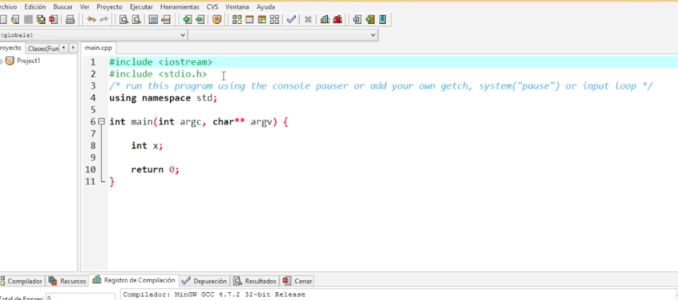Screen dimensions: 678x300
Task: Click the Close file toolbar icon
Action: (53, 19)
